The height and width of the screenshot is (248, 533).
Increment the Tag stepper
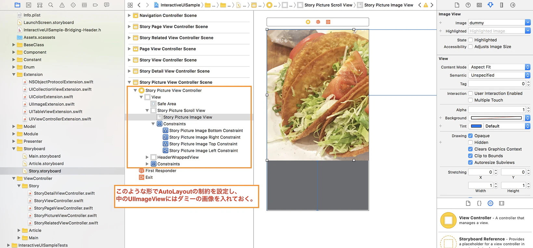tap(528, 82)
